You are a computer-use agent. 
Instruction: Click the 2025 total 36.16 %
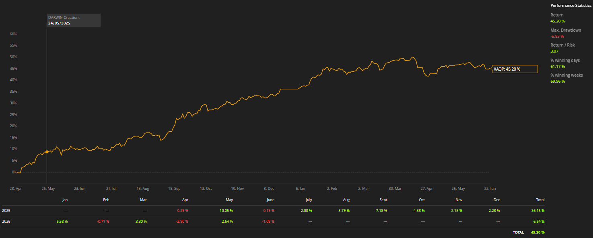tap(537, 210)
